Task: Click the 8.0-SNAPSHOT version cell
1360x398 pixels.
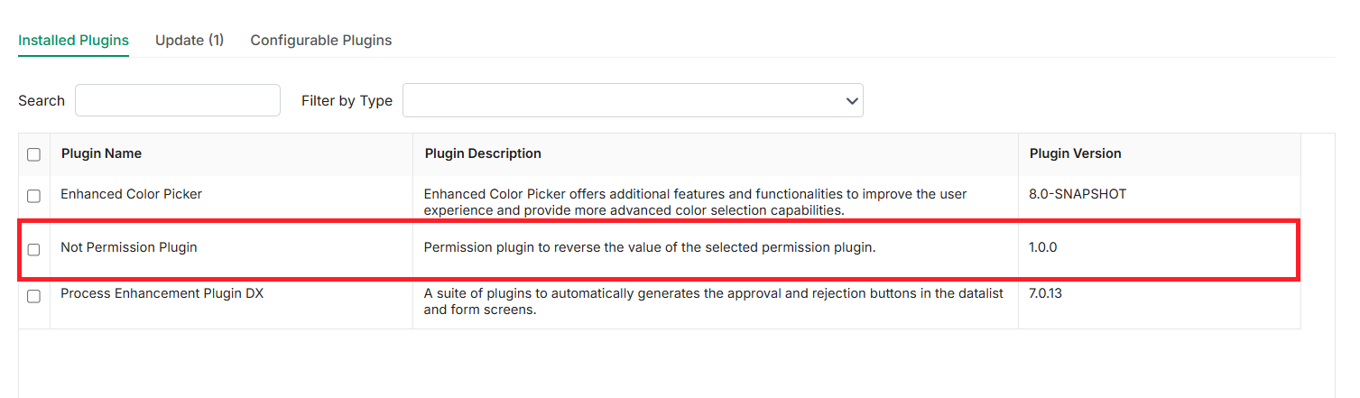Action: point(1078,194)
